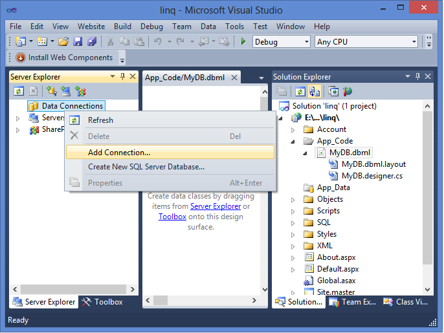Click Solution Explorer Refresh icon

tap(300, 91)
